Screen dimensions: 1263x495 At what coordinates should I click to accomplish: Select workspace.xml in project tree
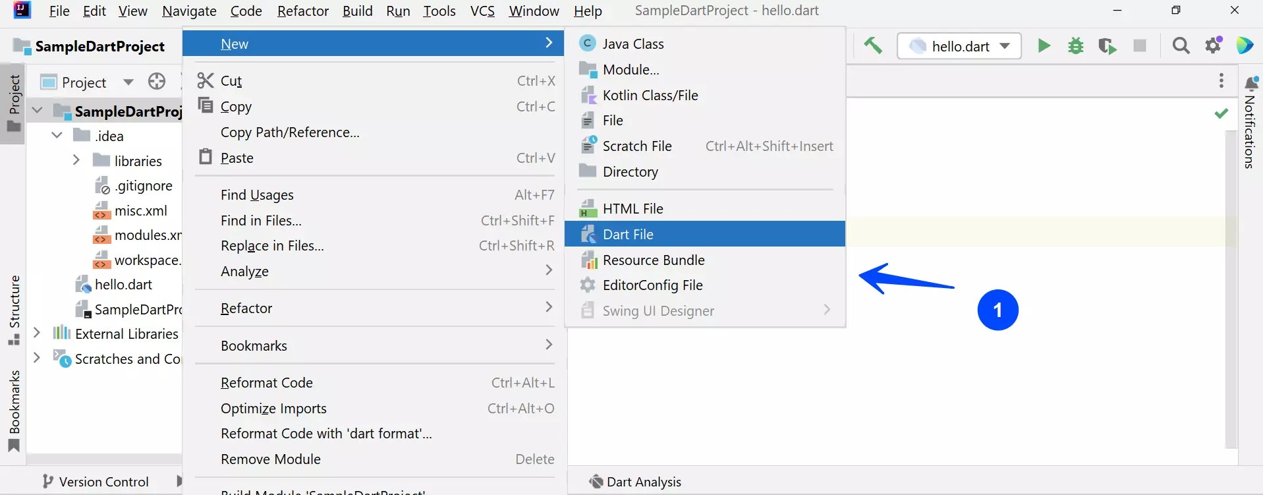click(x=138, y=260)
